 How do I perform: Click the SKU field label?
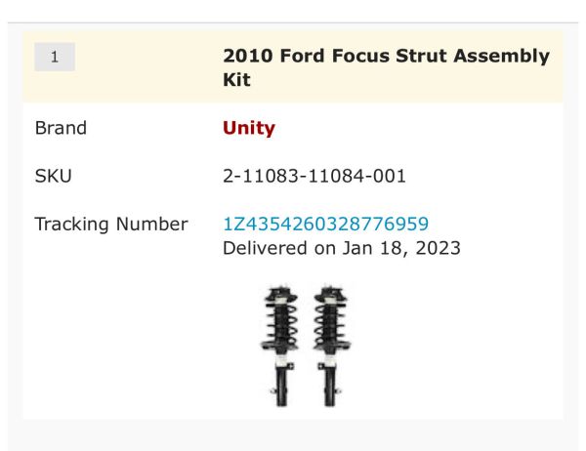(x=54, y=177)
